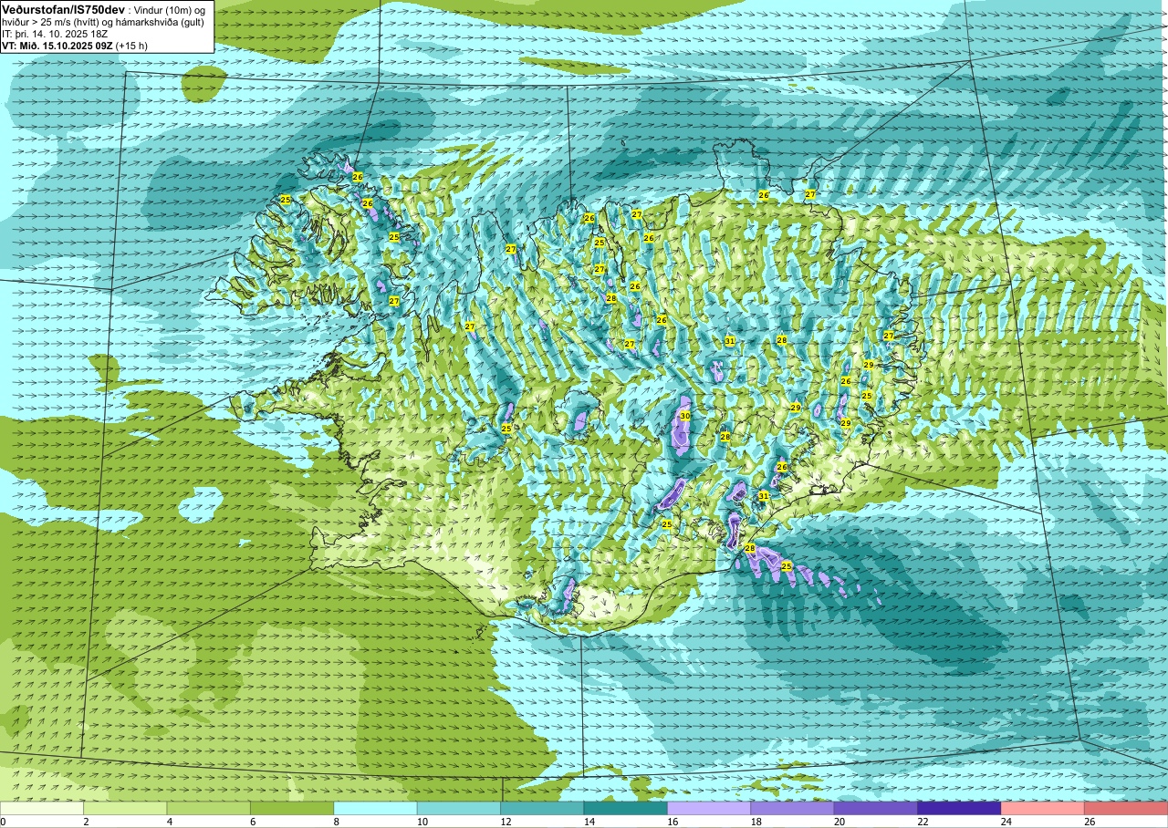Click the 18–20 m/s purple legend swatch

(x=792, y=808)
